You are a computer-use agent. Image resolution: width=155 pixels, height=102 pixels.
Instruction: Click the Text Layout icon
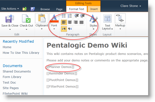pyautogui.click(x=107, y=18)
